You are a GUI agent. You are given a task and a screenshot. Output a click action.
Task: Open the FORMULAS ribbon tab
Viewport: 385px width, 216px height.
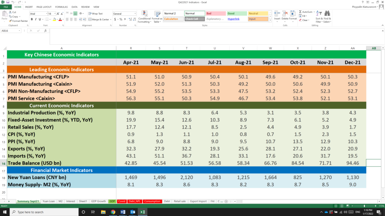[61, 7]
